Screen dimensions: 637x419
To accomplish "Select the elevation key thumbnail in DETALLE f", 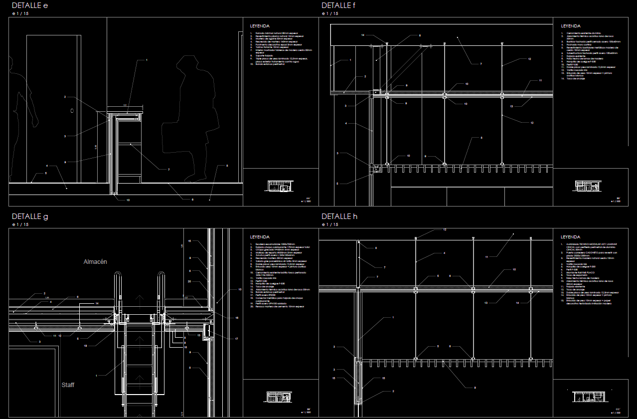I will [x=588, y=186].
